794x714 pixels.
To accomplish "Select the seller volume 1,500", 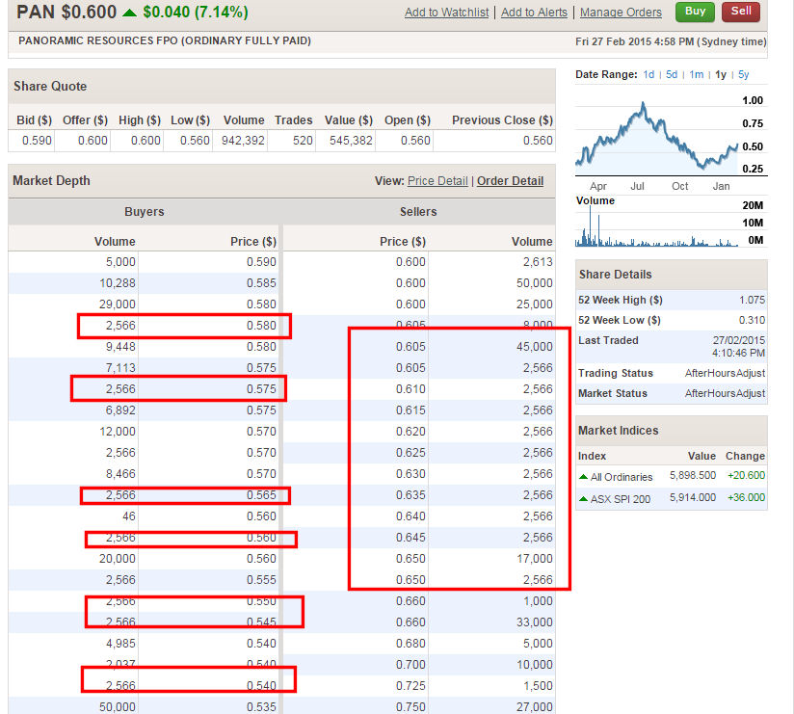I will coord(538,686).
